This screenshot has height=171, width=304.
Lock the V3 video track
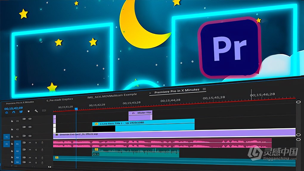point(12,121)
